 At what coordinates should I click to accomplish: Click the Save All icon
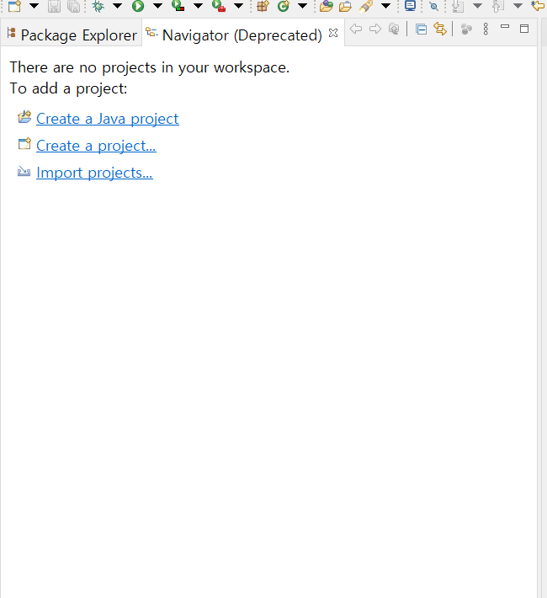pos(73,6)
